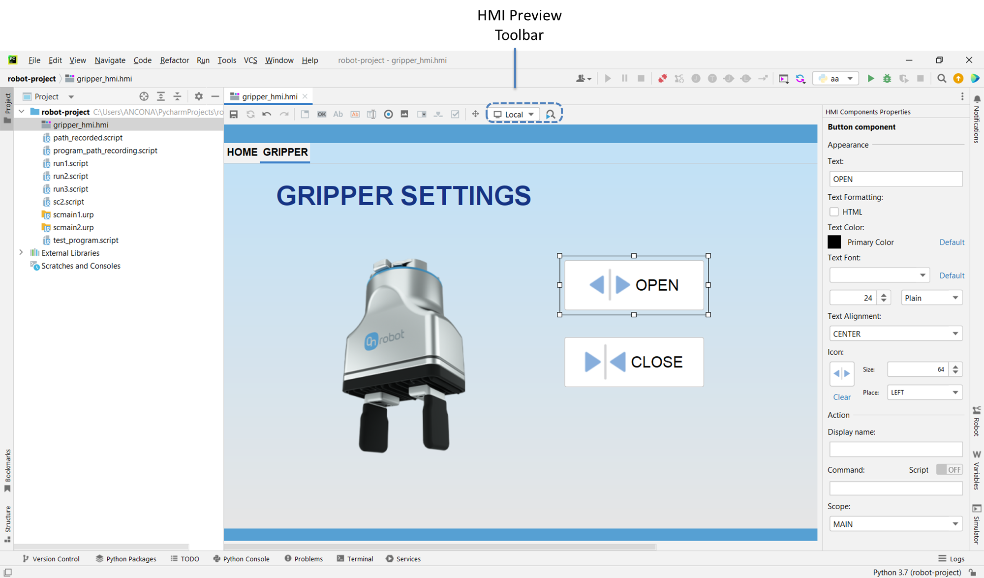The width and height of the screenshot is (984, 578).
Task: Switch to the HOME tab in HMI
Action: pyautogui.click(x=242, y=152)
